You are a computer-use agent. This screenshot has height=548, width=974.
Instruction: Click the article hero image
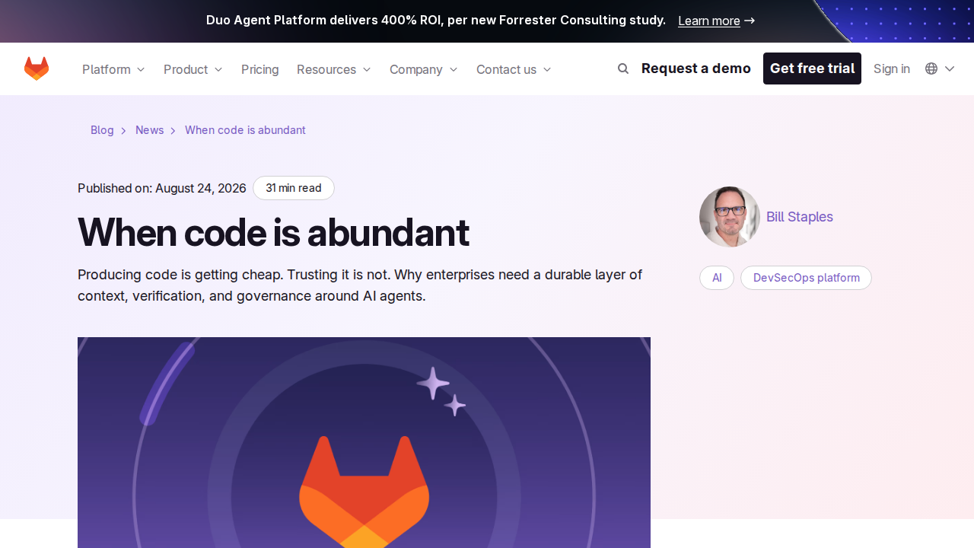(364, 442)
